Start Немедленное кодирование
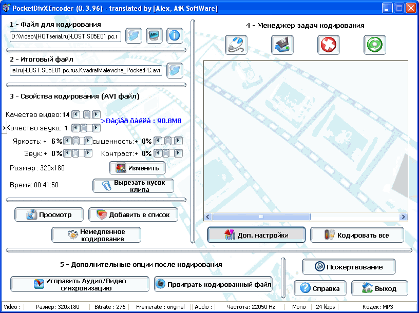This screenshot has height=313, width=419. click(96, 235)
